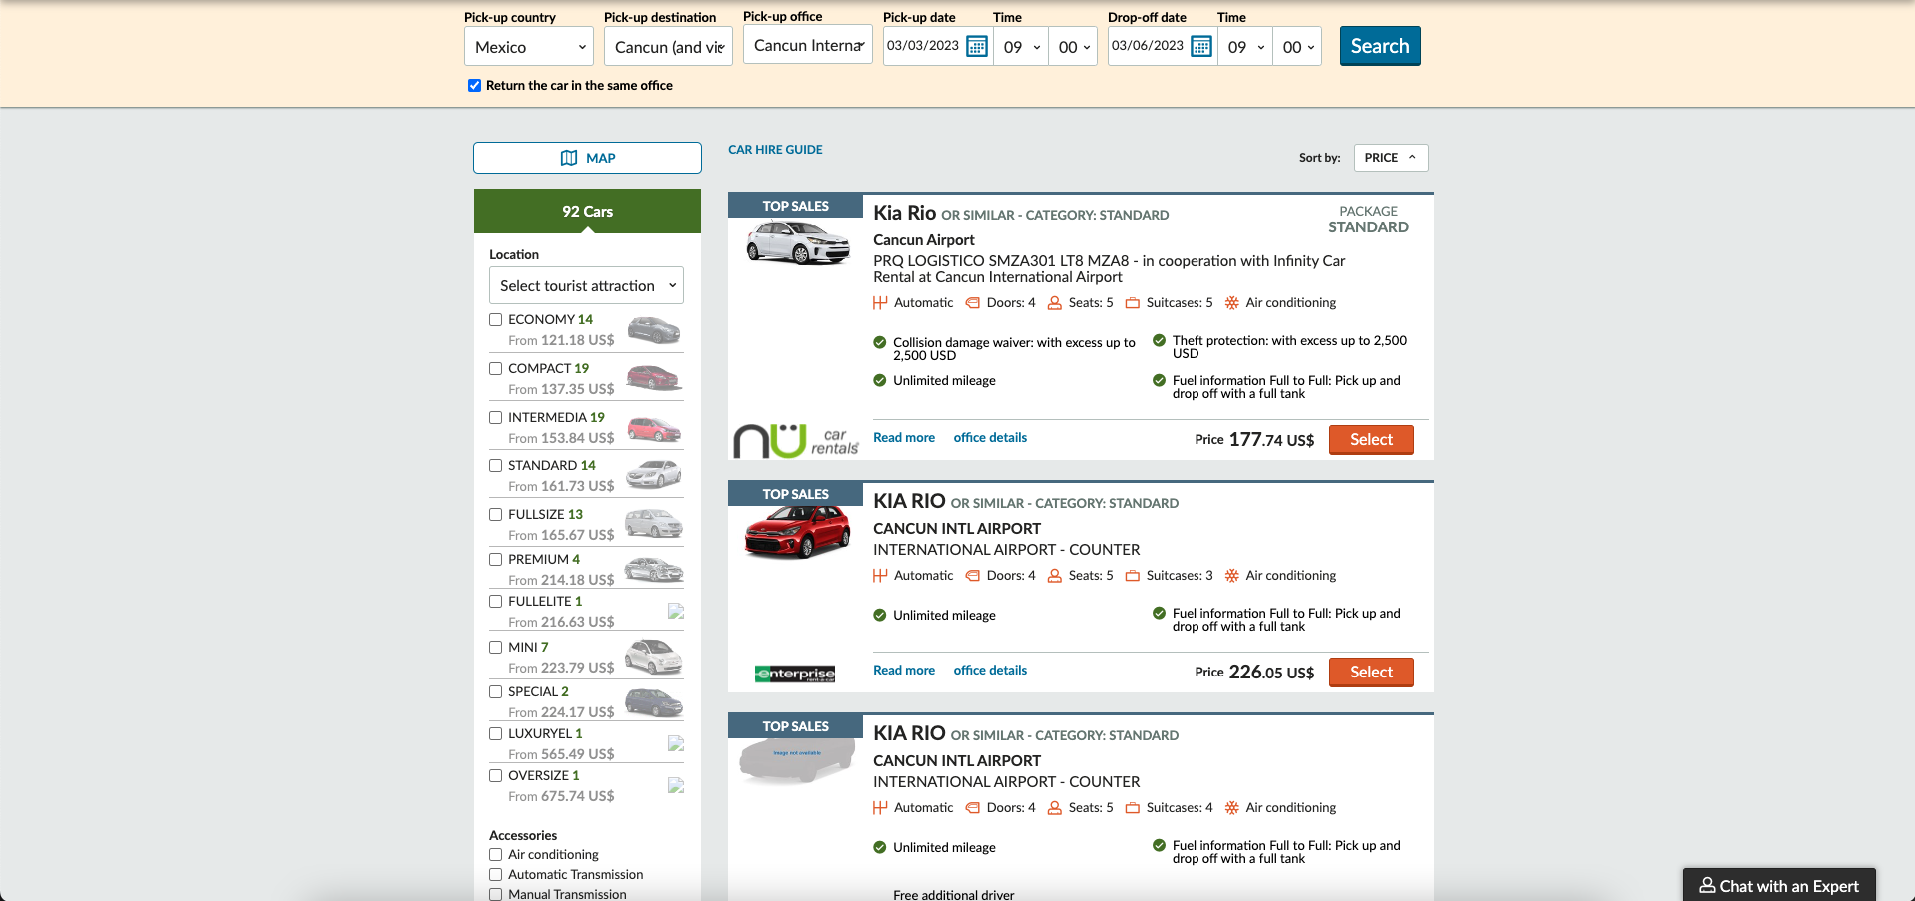Read more about 177.74 US$ offer
Screen dimensions: 1915x901
click(904, 438)
